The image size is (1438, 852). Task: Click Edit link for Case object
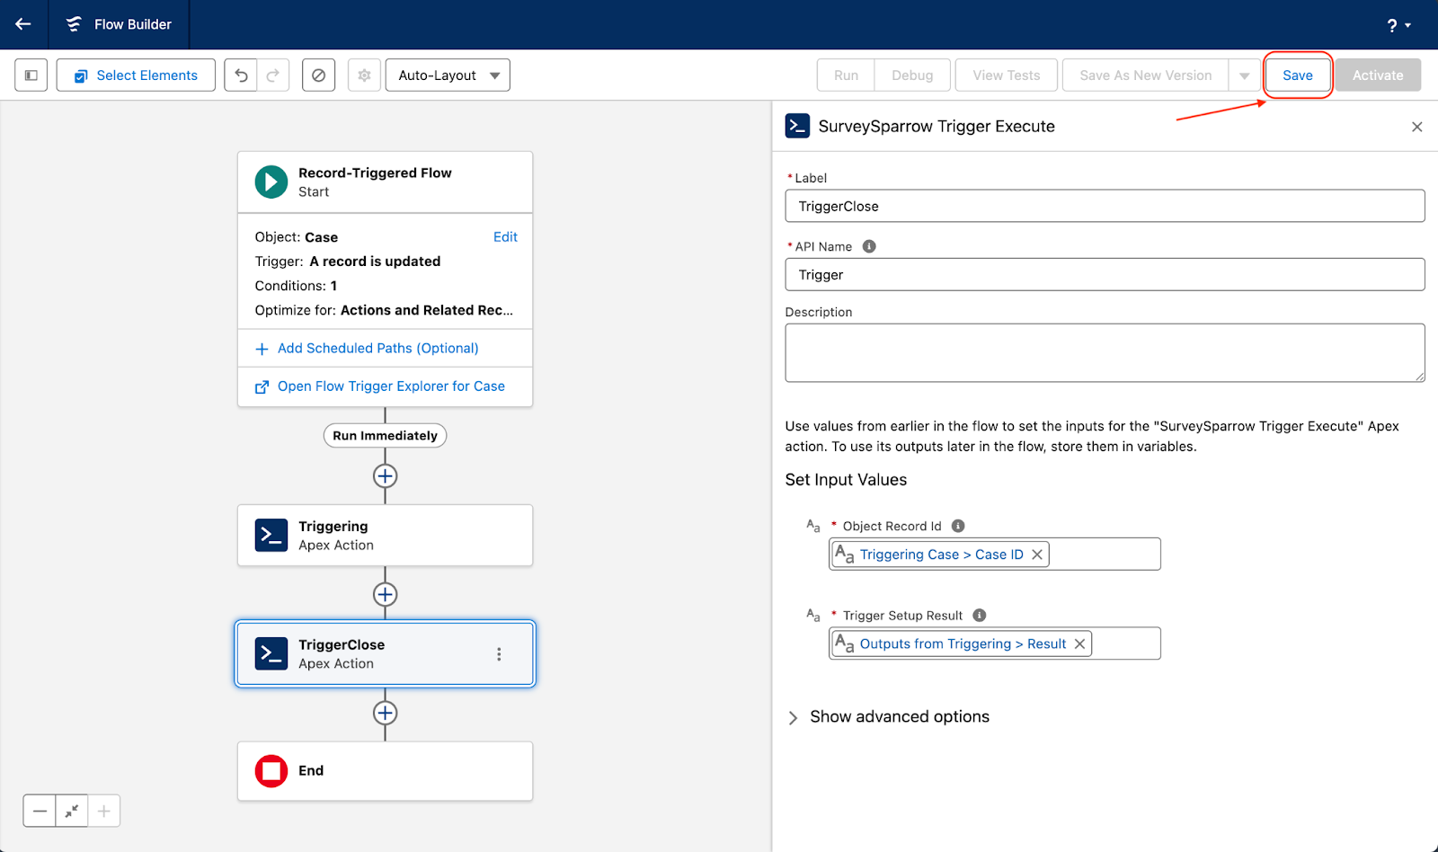[x=505, y=237]
